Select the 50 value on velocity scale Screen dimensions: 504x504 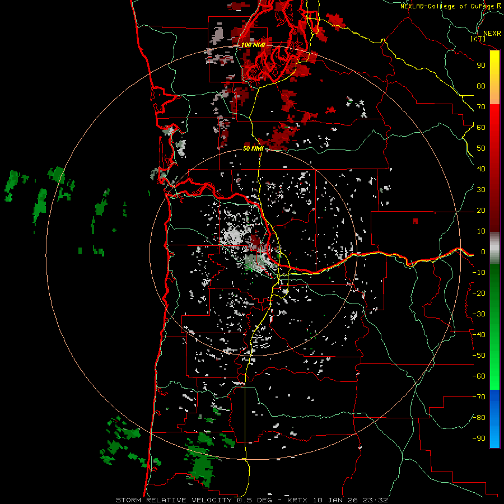(481, 148)
